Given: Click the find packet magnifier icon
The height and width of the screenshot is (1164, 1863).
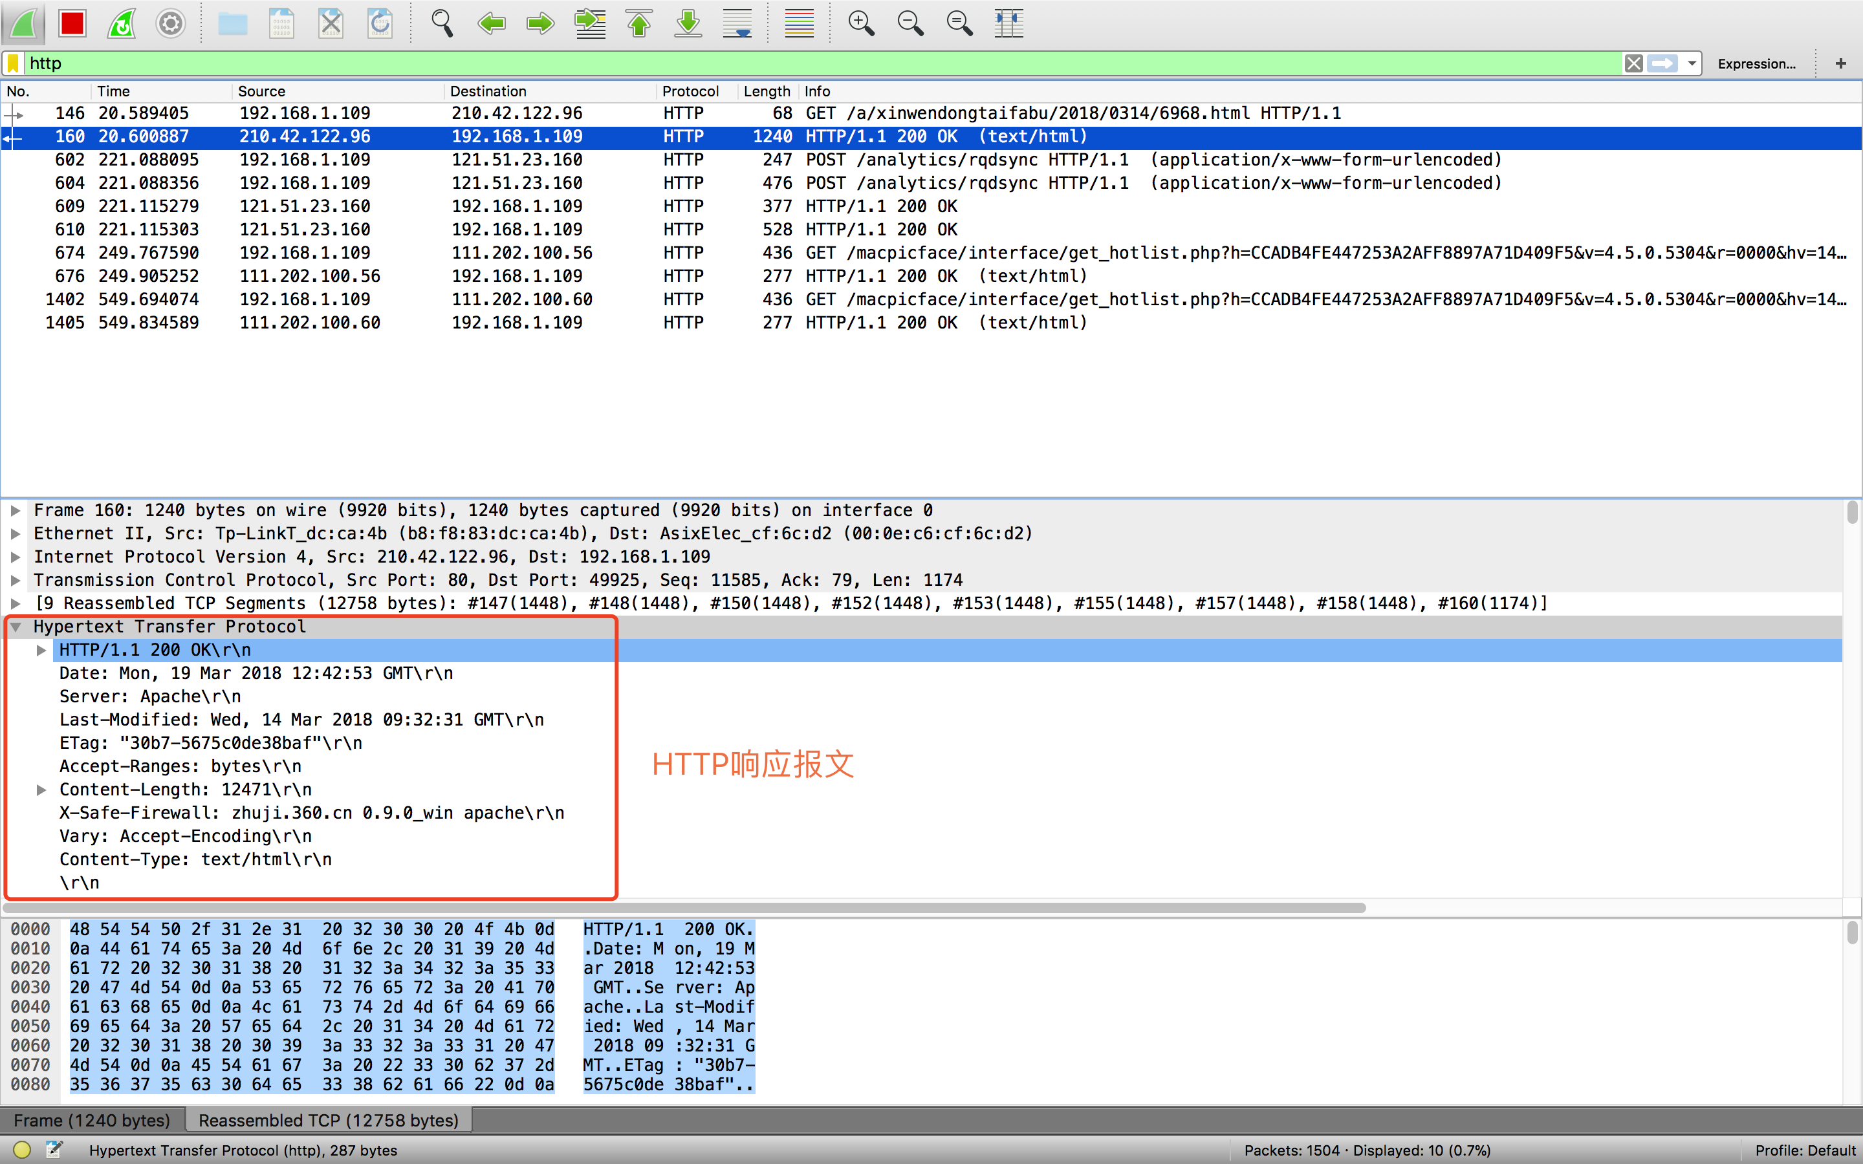Looking at the screenshot, I should (x=442, y=23).
